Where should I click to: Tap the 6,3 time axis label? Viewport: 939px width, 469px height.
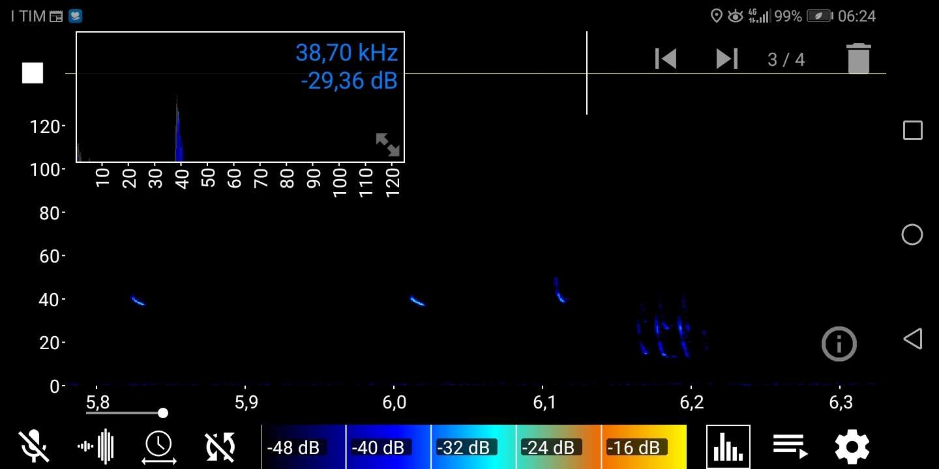pos(841,403)
